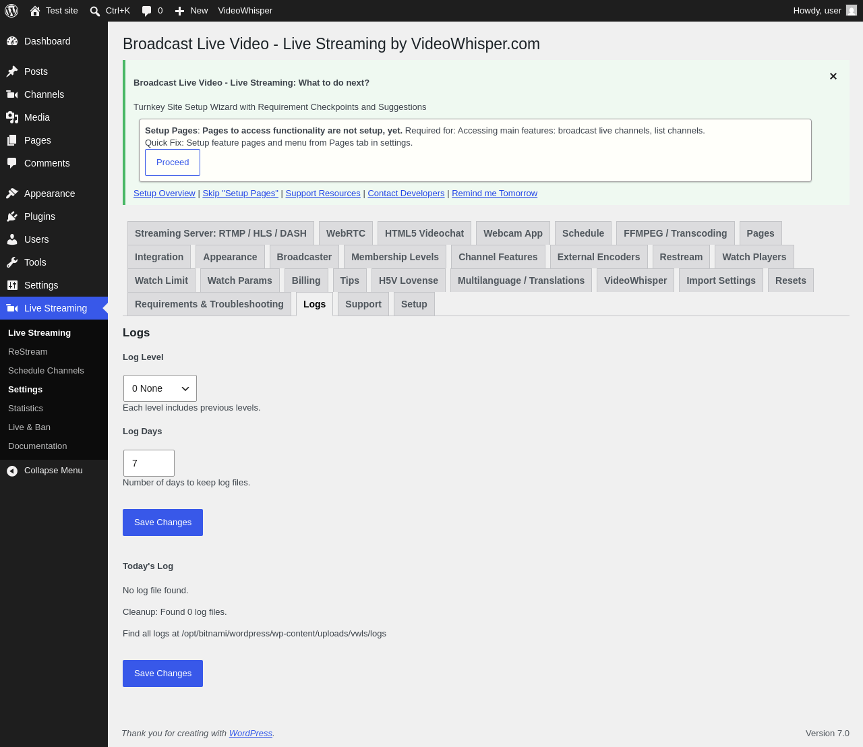Click the Tools wrench icon
Viewport: 863px width, 747px height.
(x=12, y=262)
